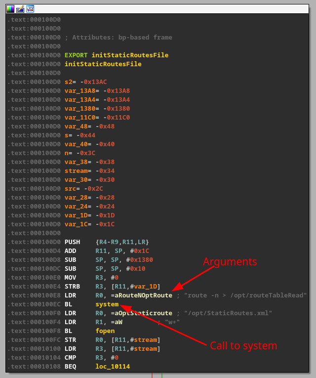Select the aRouteNOptRoute operand

[143, 295]
